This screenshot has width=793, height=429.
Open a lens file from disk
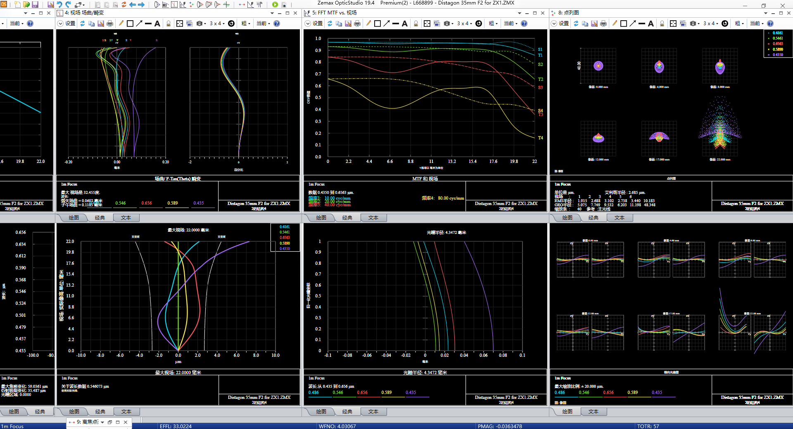(26, 5)
